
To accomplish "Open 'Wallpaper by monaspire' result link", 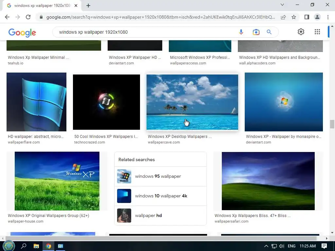I will tap(284, 136).
